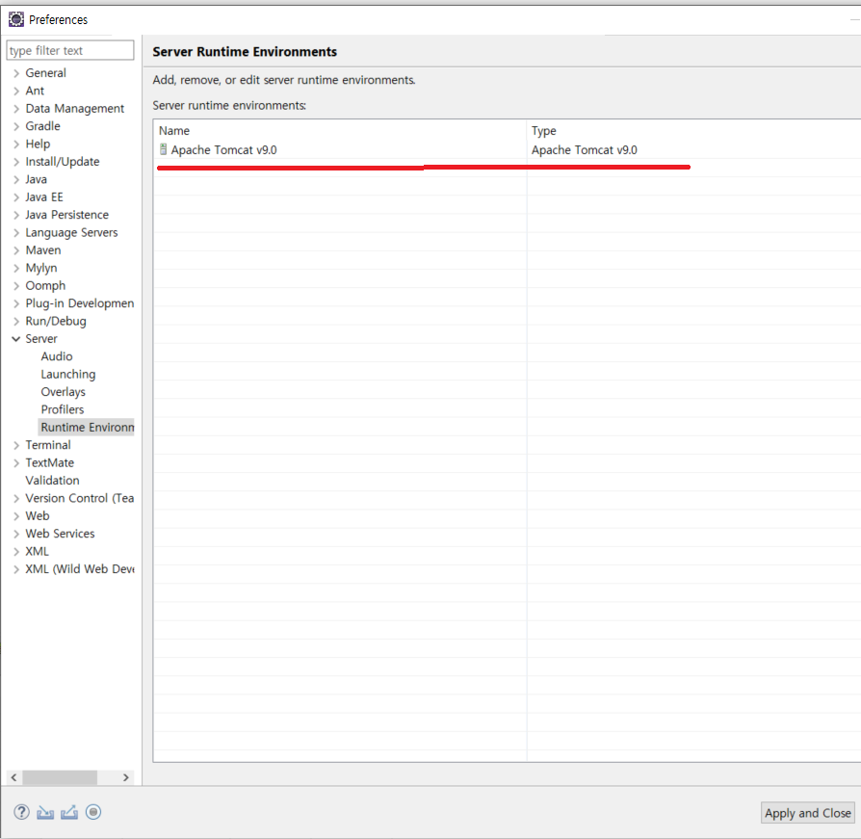Expand the Gradle tree node
This screenshot has width=861, height=839.
16,126
